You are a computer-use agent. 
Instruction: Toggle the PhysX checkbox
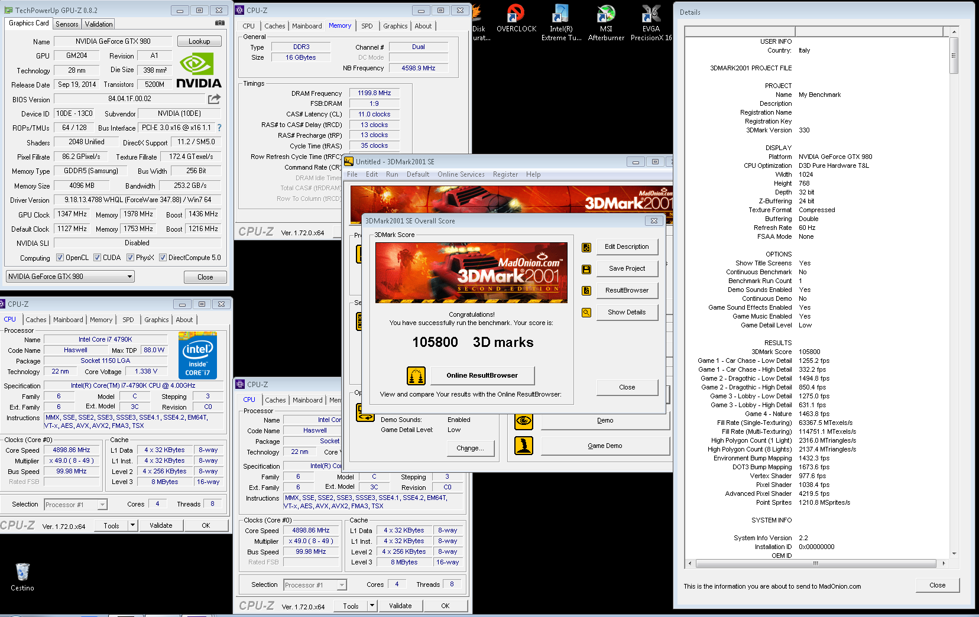coord(130,258)
